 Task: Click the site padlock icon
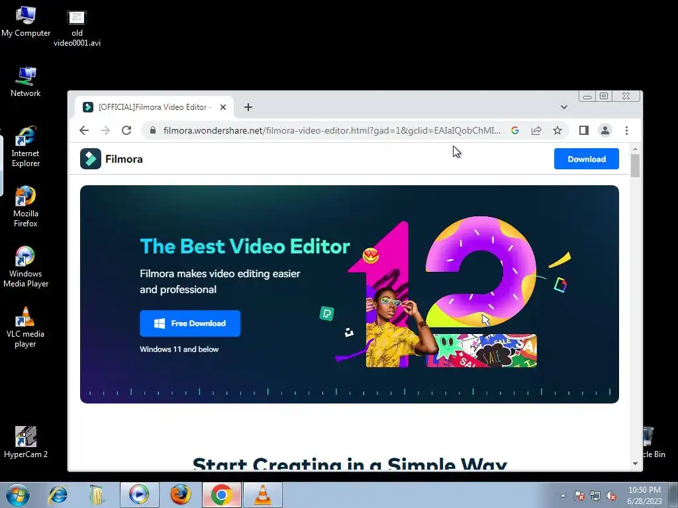pos(153,130)
